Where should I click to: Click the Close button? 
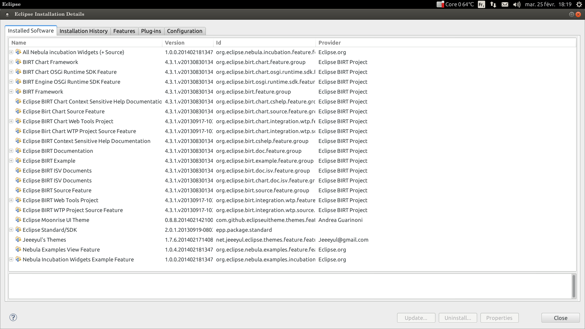point(561,318)
